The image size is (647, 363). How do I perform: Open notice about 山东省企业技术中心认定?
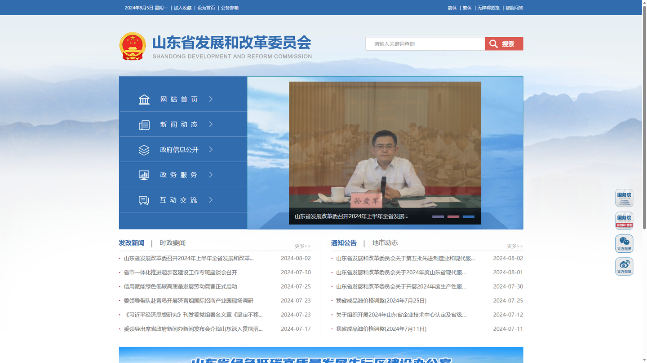[x=401, y=315]
